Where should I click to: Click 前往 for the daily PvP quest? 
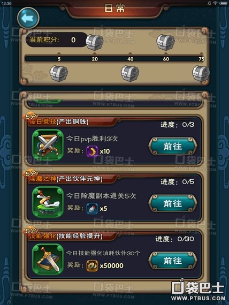pyautogui.click(x=173, y=146)
